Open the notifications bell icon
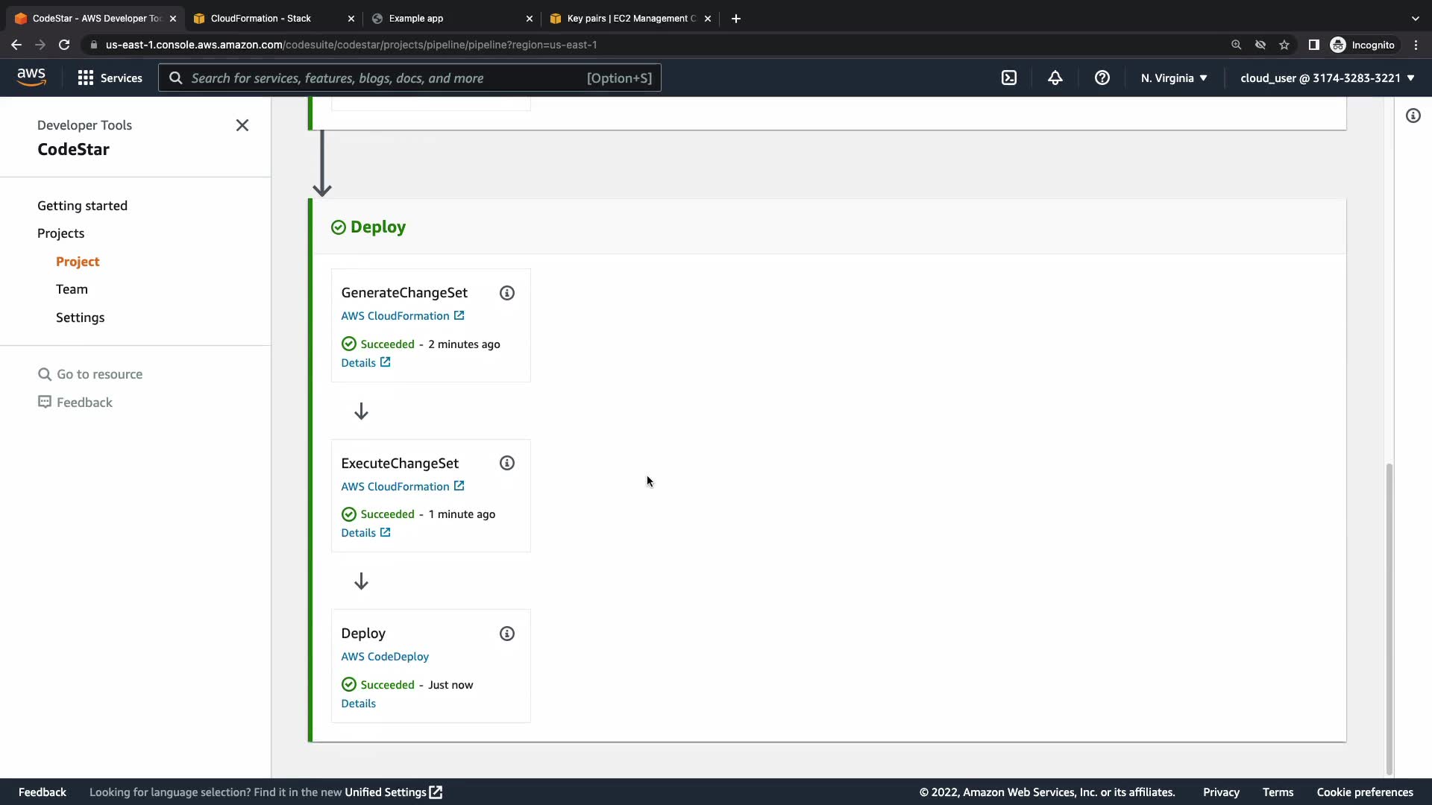The image size is (1432, 805). (1055, 78)
